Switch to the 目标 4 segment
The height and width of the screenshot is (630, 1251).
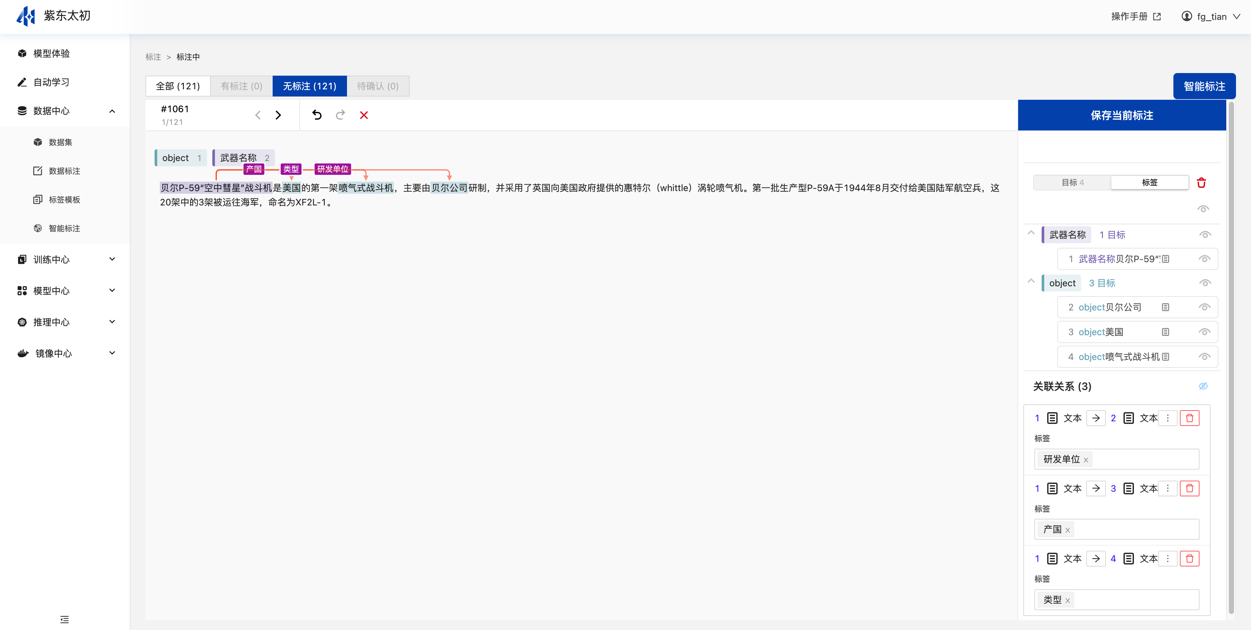click(x=1072, y=183)
